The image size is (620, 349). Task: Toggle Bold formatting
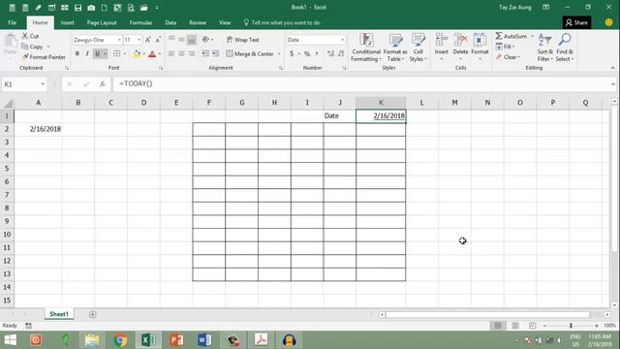(77, 53)
